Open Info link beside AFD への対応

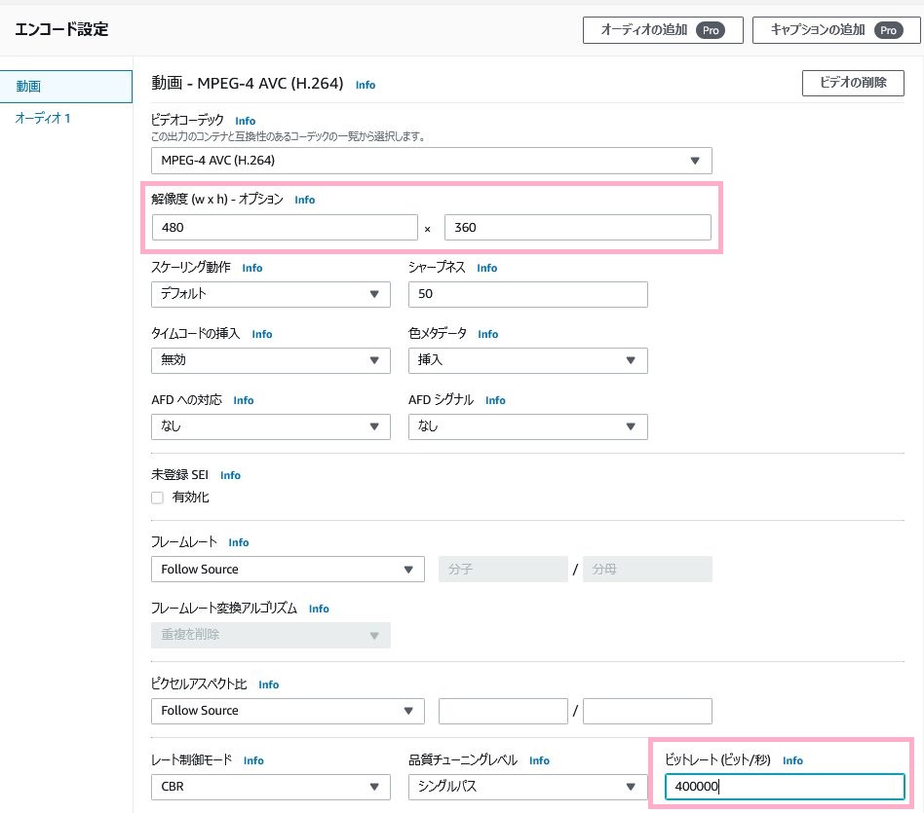tap(244, 400)
